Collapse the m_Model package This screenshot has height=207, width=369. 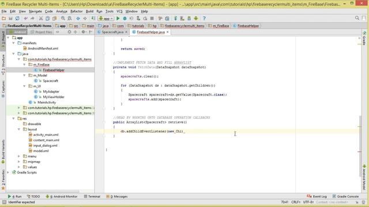pos(24,75)
